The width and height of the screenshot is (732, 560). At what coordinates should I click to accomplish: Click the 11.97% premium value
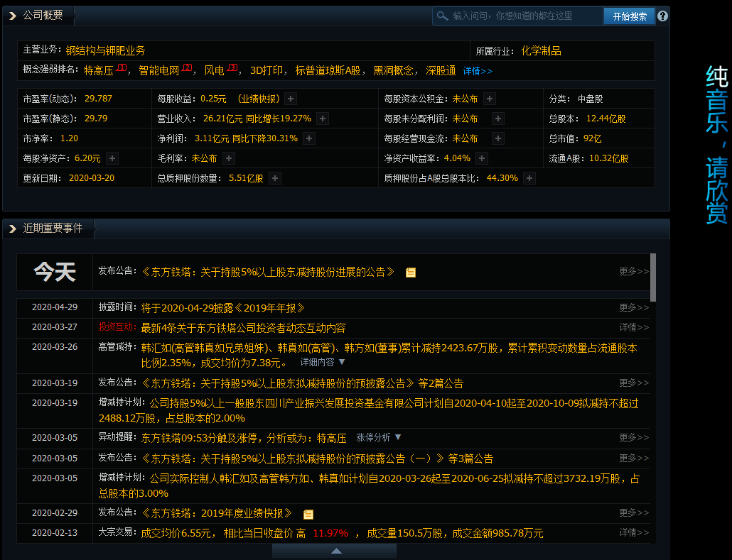click(x=330, y=534)
